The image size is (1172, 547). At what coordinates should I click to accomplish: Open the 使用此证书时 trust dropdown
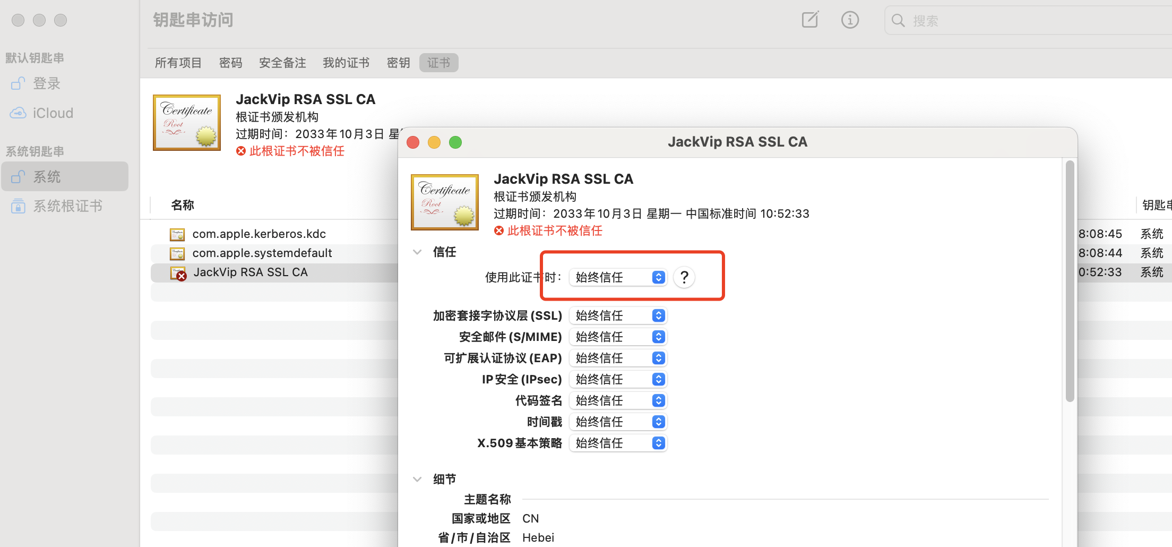[618, 277]
